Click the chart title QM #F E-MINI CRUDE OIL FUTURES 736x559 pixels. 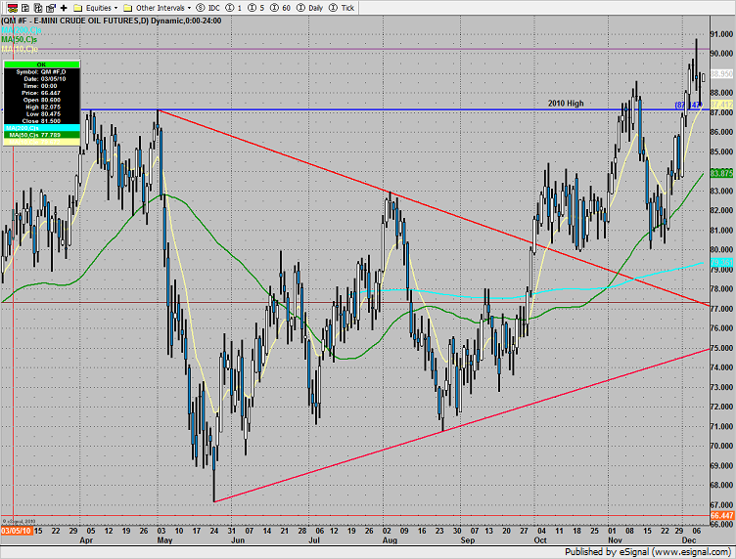[x=112, y=21]
